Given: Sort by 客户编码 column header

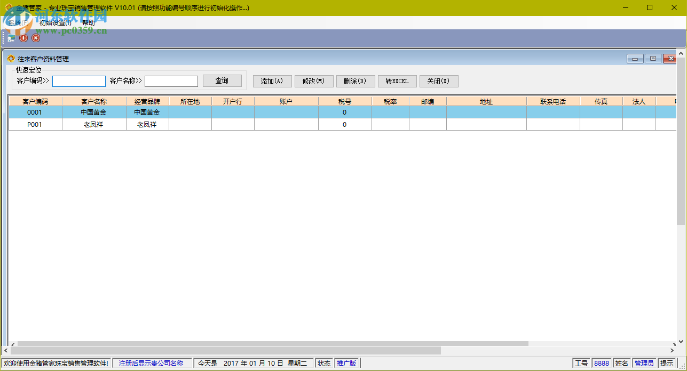Looking at the screenshot, I should pos(35,101).
